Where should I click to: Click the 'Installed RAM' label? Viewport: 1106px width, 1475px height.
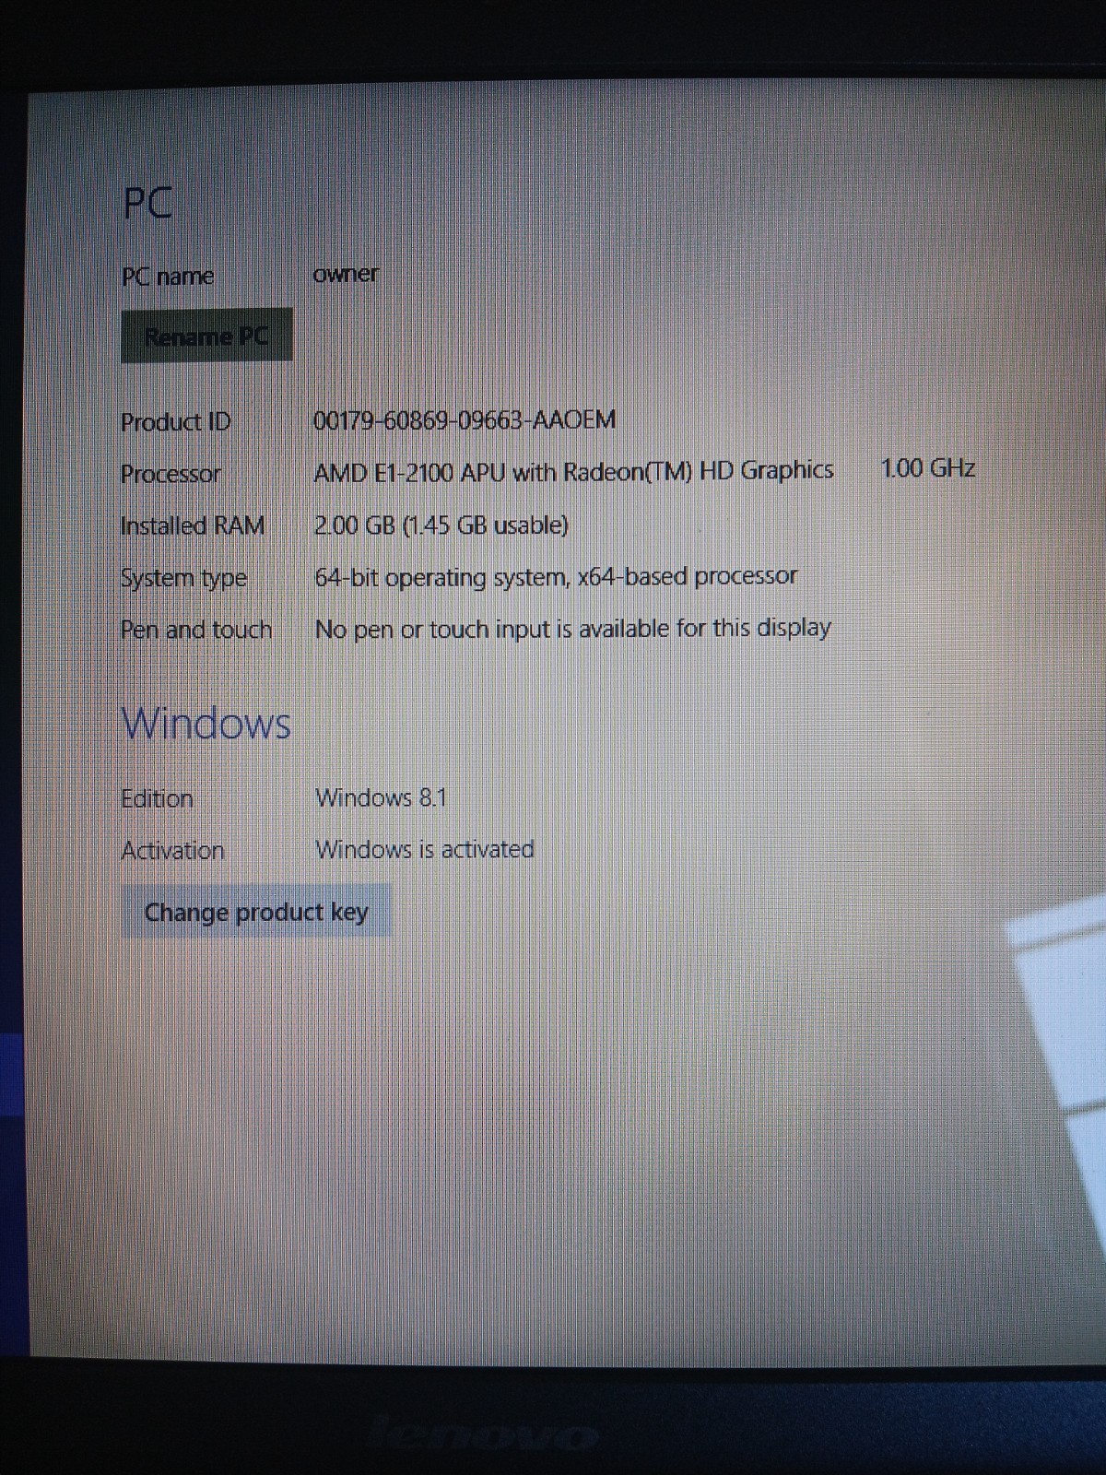(193, 525)
